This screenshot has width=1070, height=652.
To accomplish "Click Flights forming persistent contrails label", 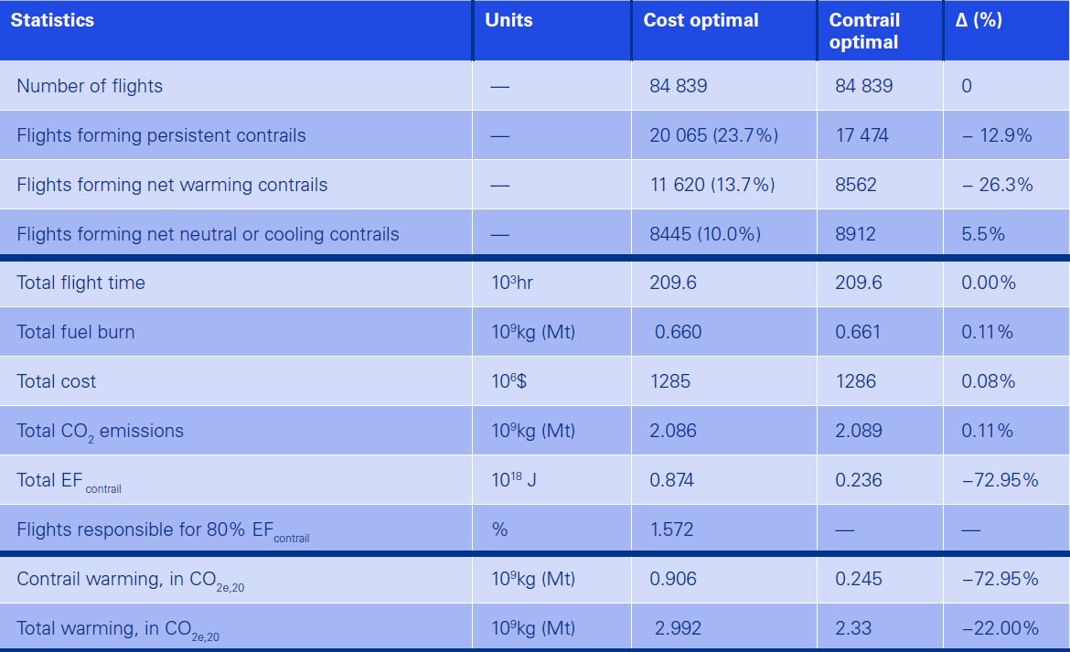I will pyautogui.click(x=161, y=135).
